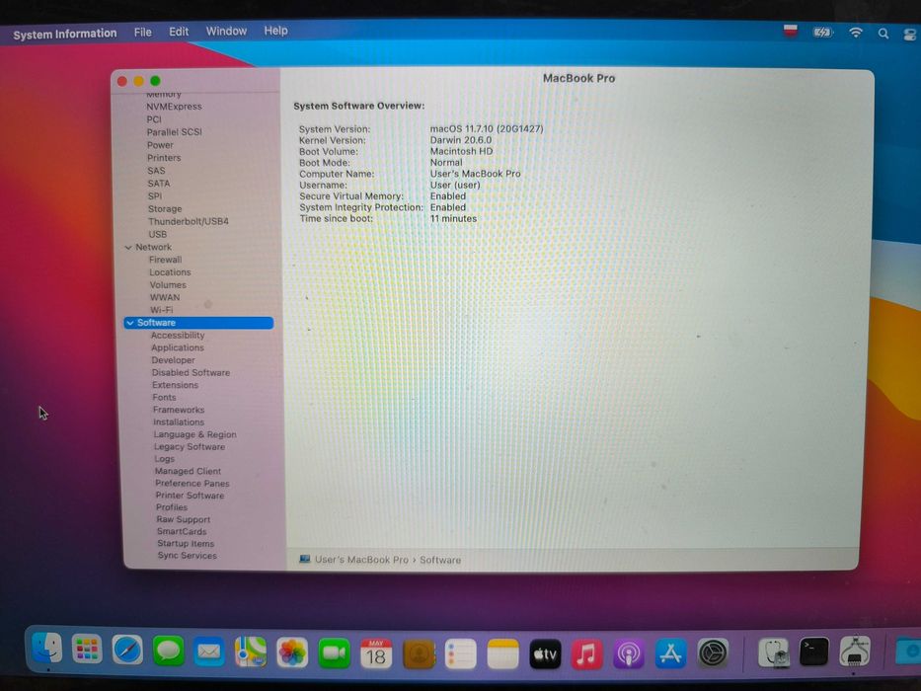Image resolution: width=921 pixels, height=691 pixels.
Task: Select Volumes under Network
Action: click(168, 285)
